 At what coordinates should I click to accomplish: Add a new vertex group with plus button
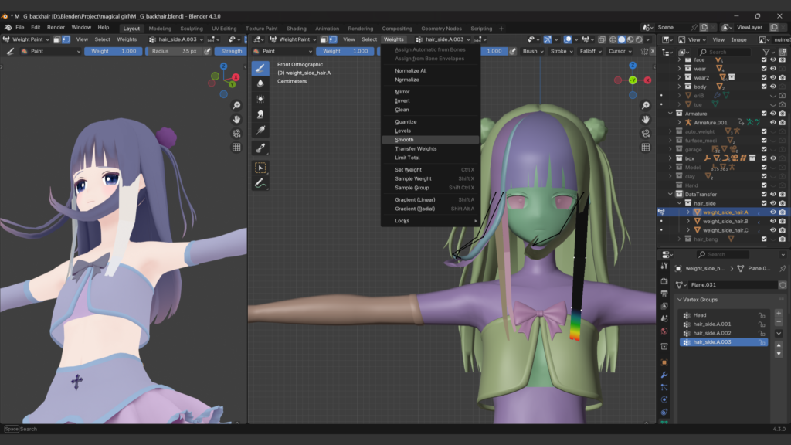click(x=779, y=314)
